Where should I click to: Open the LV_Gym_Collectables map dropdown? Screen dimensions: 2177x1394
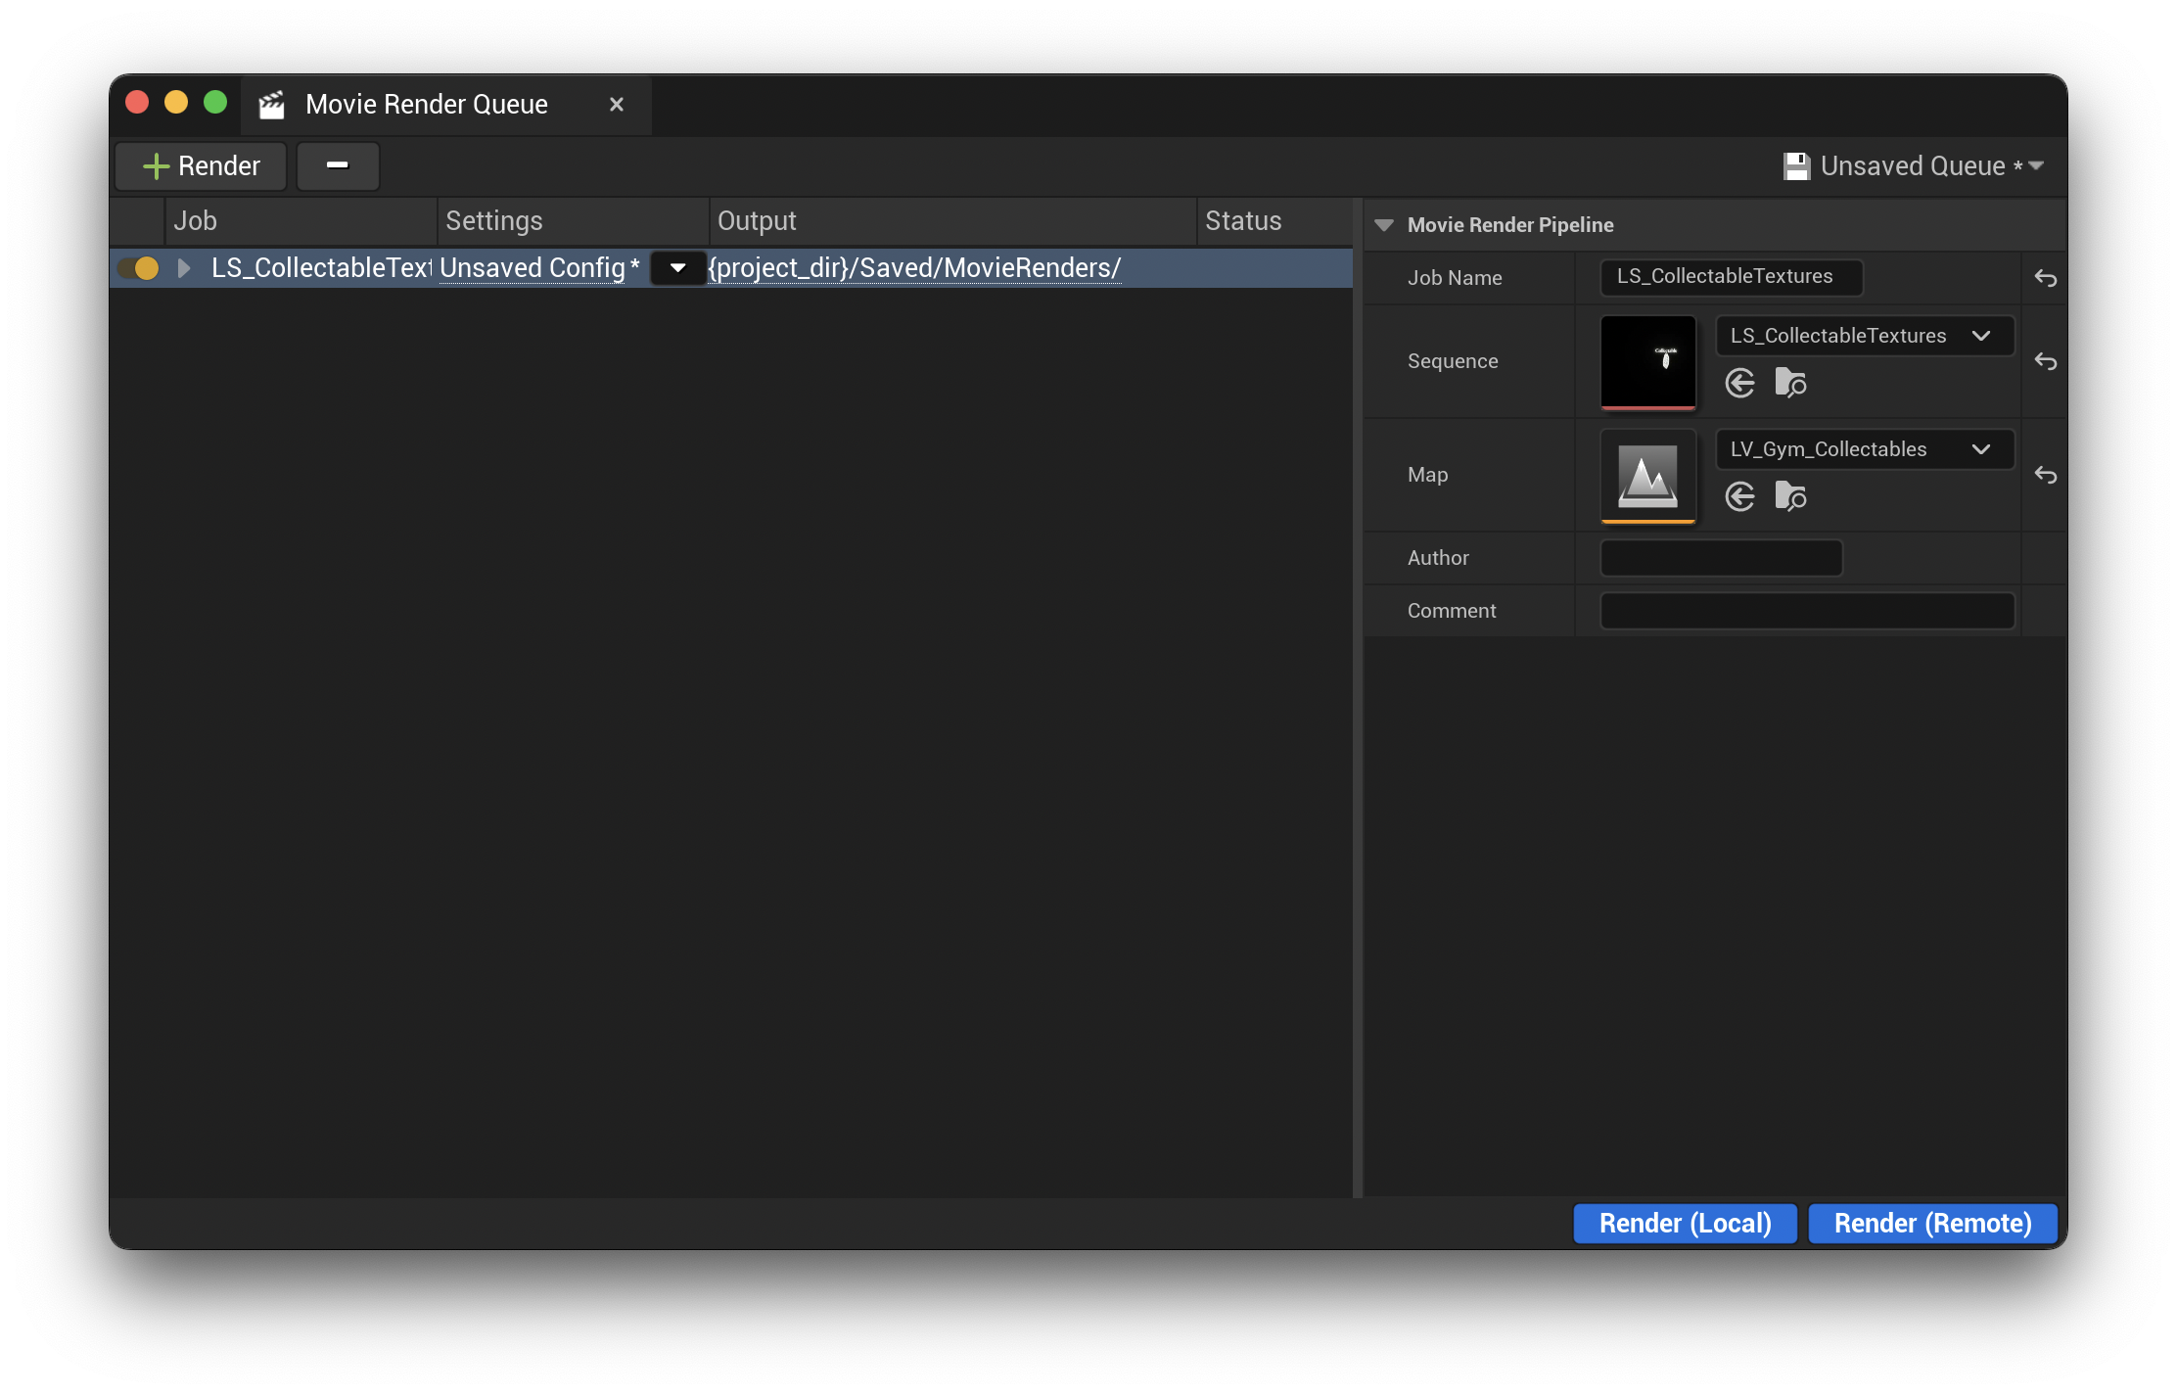click(1982, 449)
